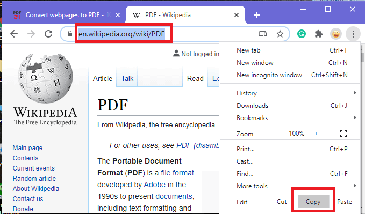Maximize the Chrome window
This screenshot has width=365, height=214.
(x=328, y=9)
